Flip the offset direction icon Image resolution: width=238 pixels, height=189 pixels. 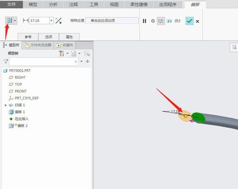pyautogui.click(x=59, y=21)
